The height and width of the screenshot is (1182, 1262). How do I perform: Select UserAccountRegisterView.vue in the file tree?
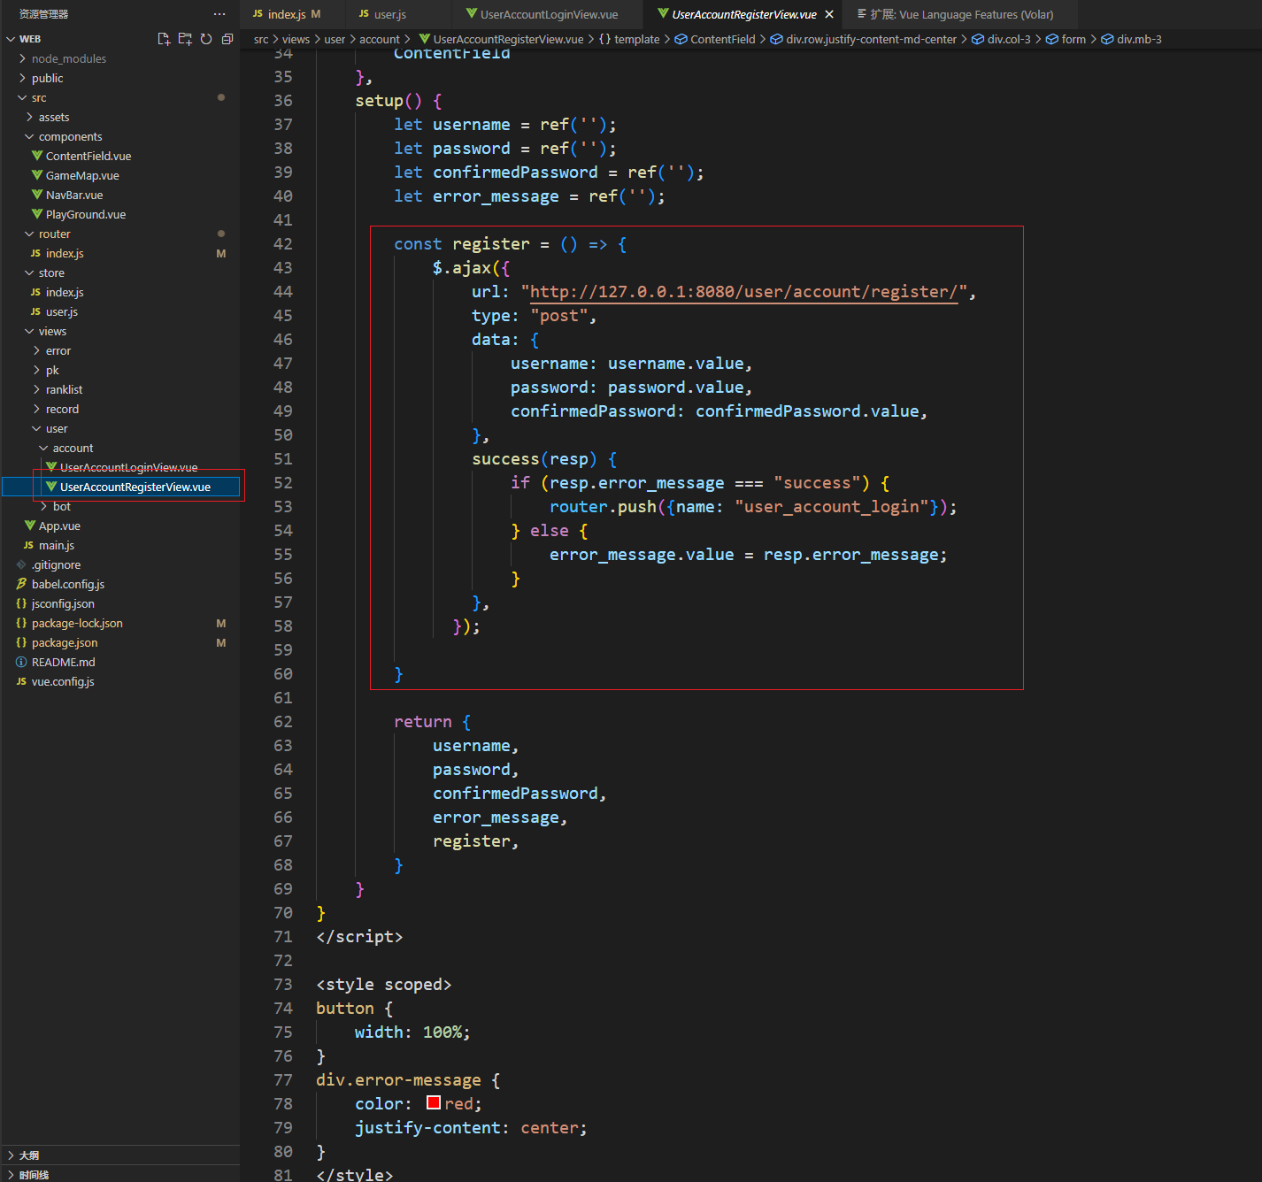click(135, 487)
